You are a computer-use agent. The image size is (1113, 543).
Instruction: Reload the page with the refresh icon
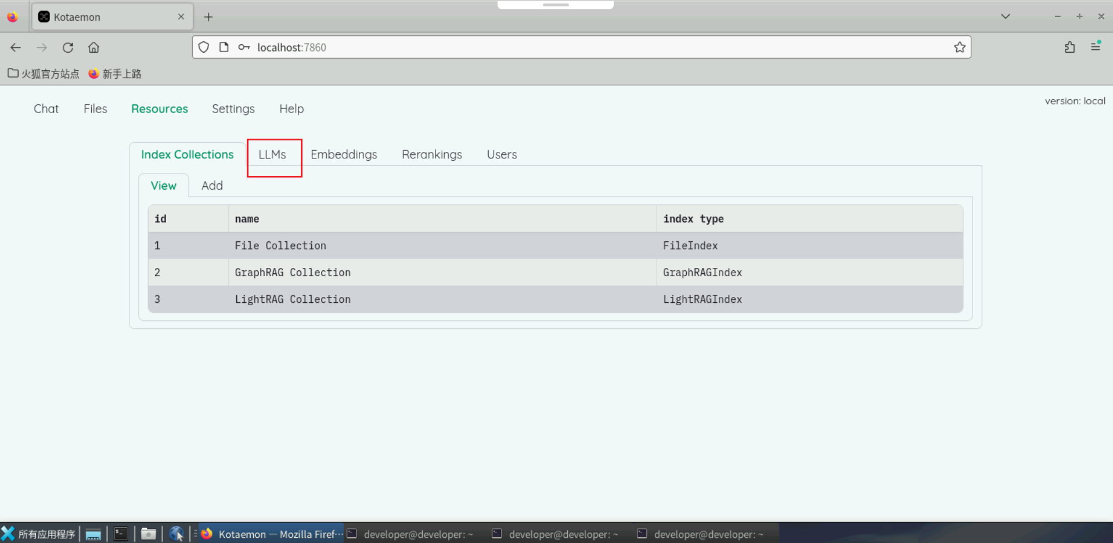tap(68, 48)
